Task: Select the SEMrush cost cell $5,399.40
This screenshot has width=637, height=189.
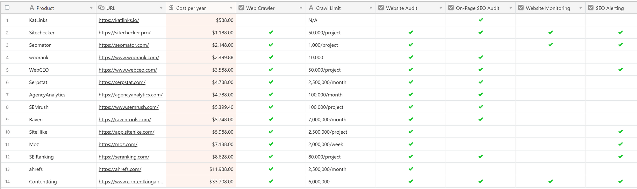Action: (223, 107)
